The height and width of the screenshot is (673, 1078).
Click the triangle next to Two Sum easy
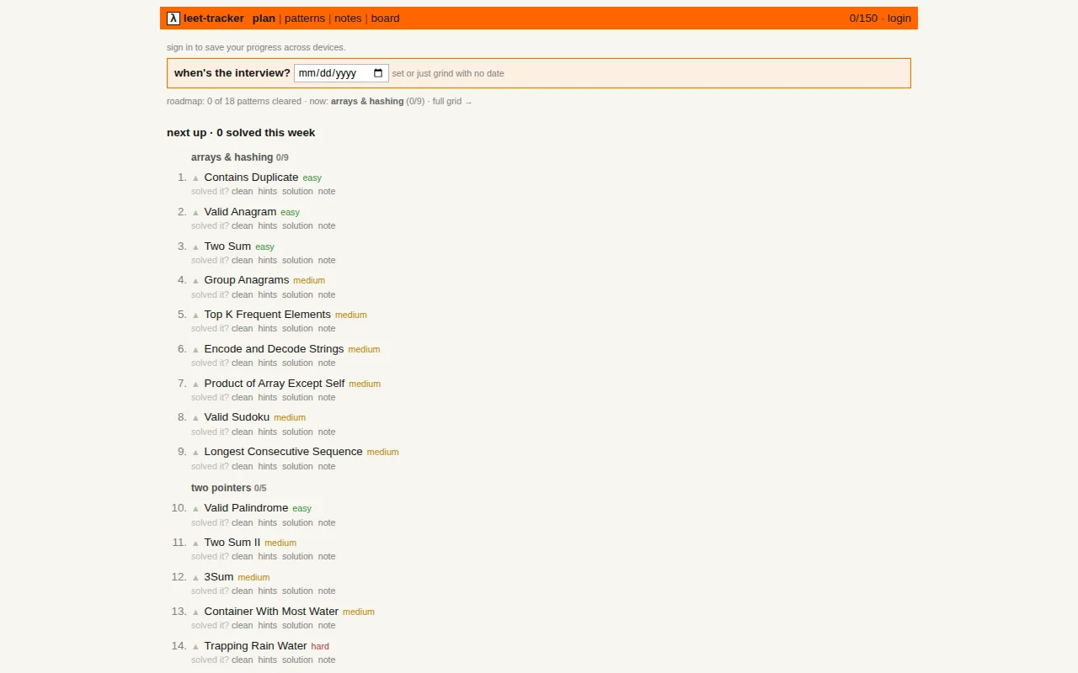195,247
